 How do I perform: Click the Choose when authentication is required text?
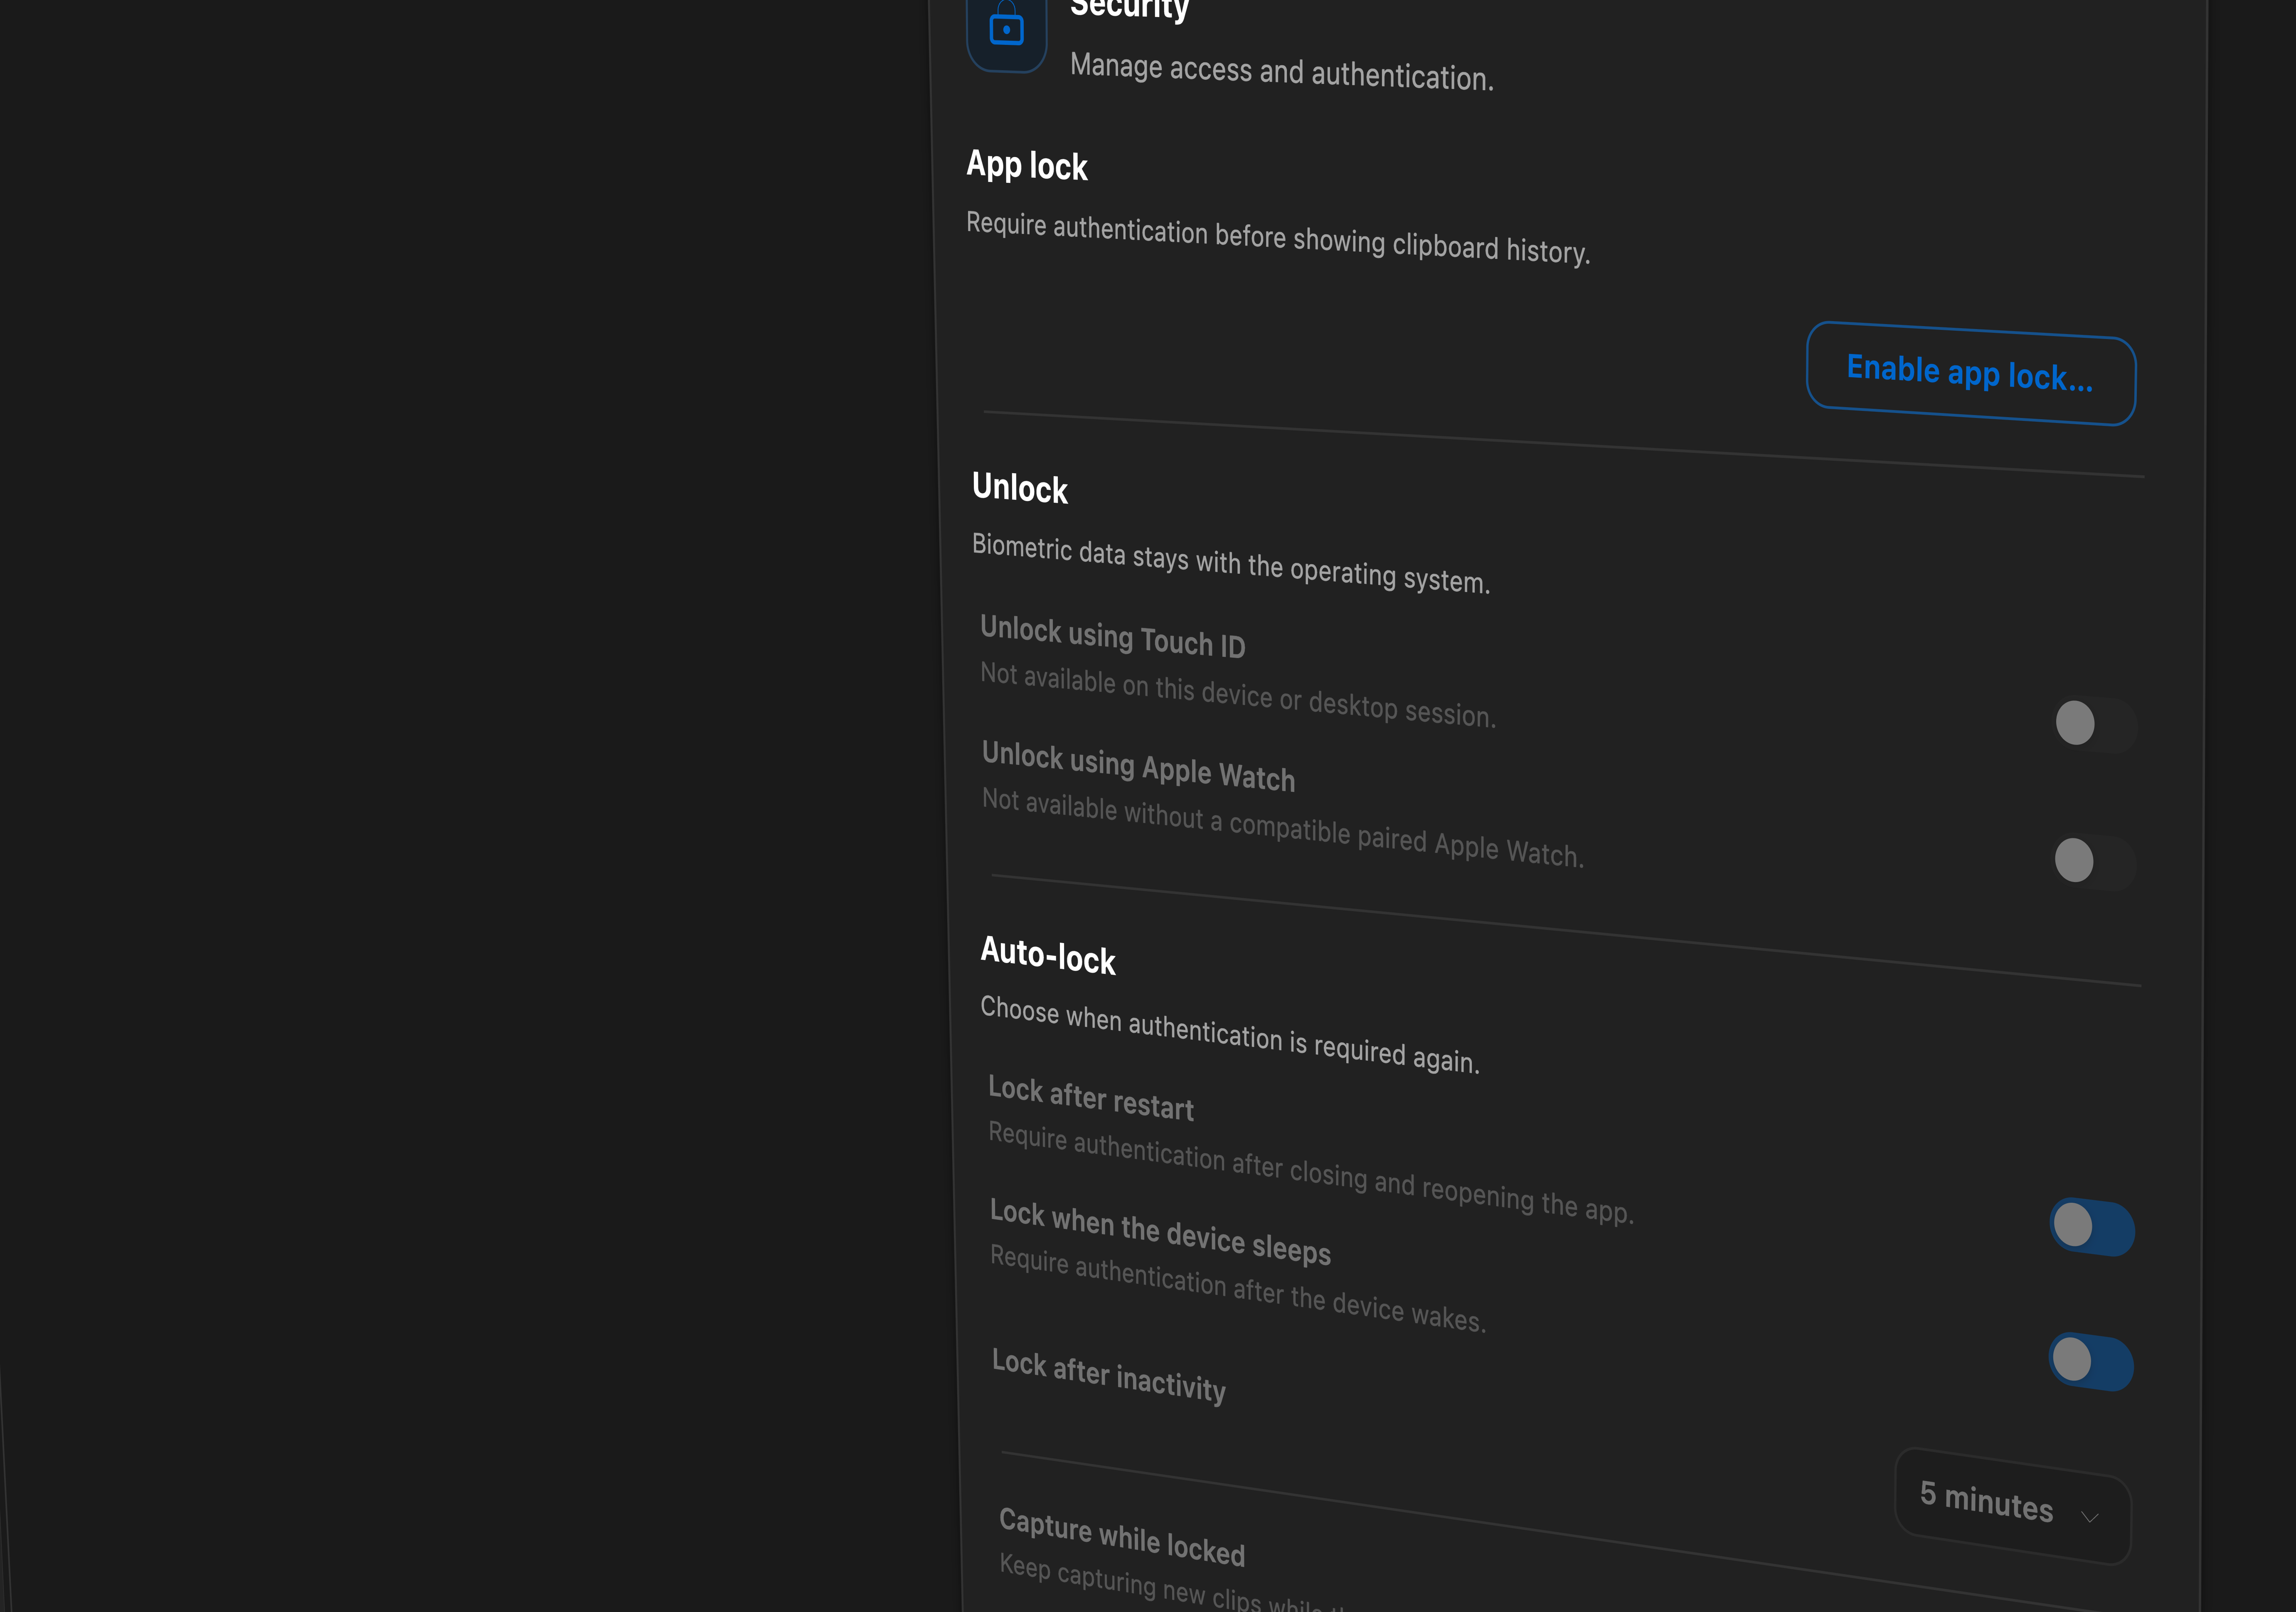[x=1230, y=1035]
